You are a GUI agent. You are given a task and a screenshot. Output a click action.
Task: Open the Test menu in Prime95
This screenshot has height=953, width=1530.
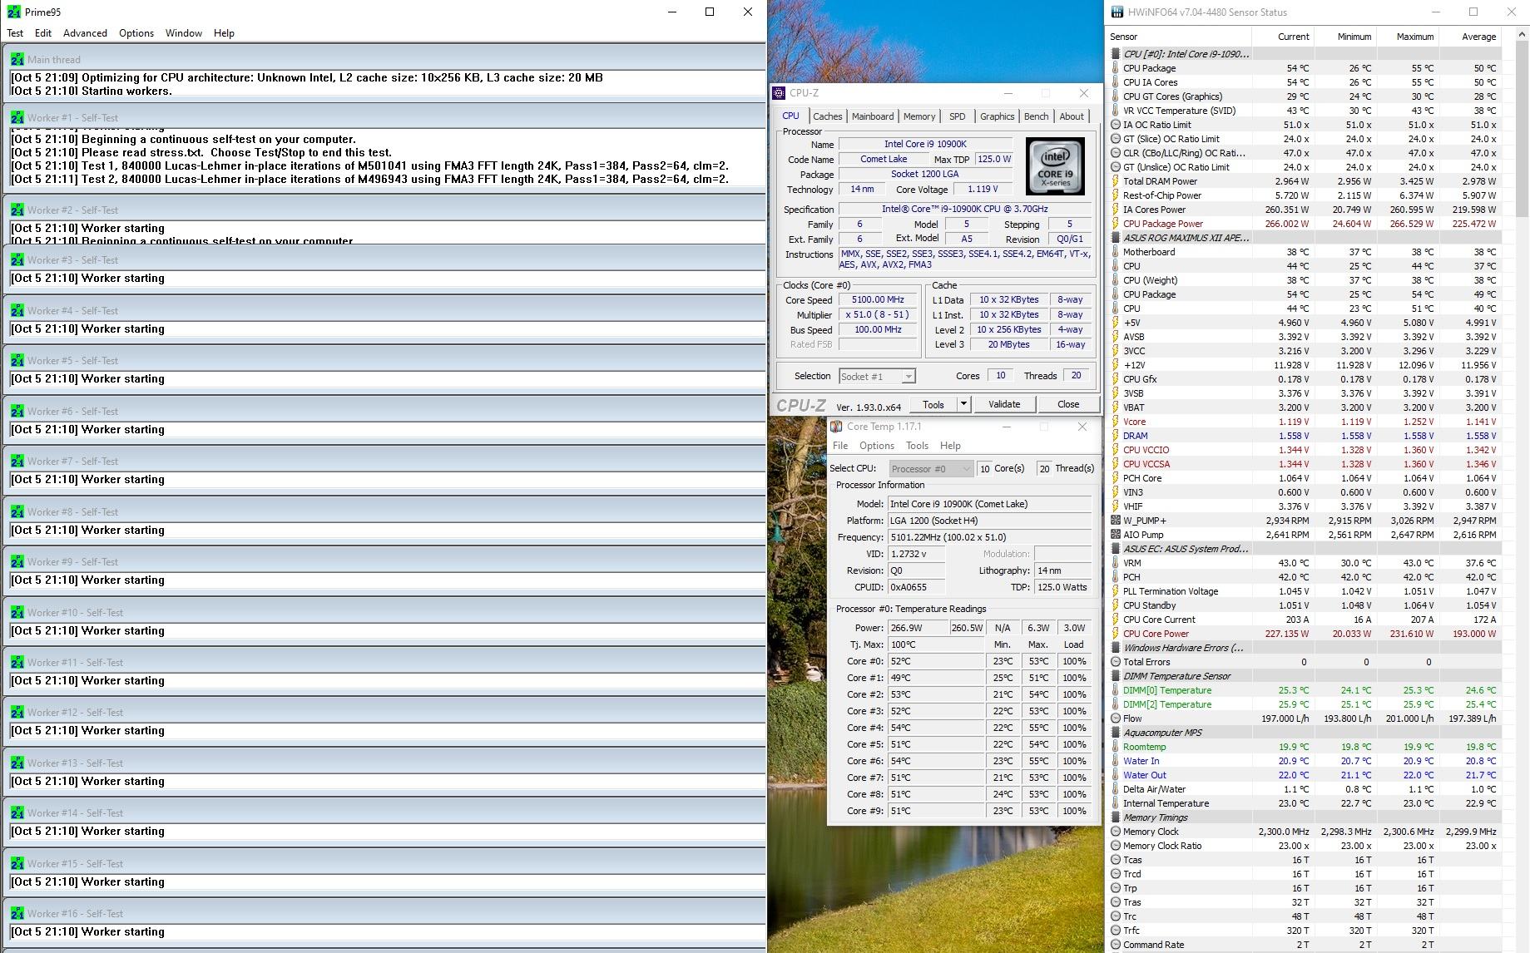coord(15,33)
